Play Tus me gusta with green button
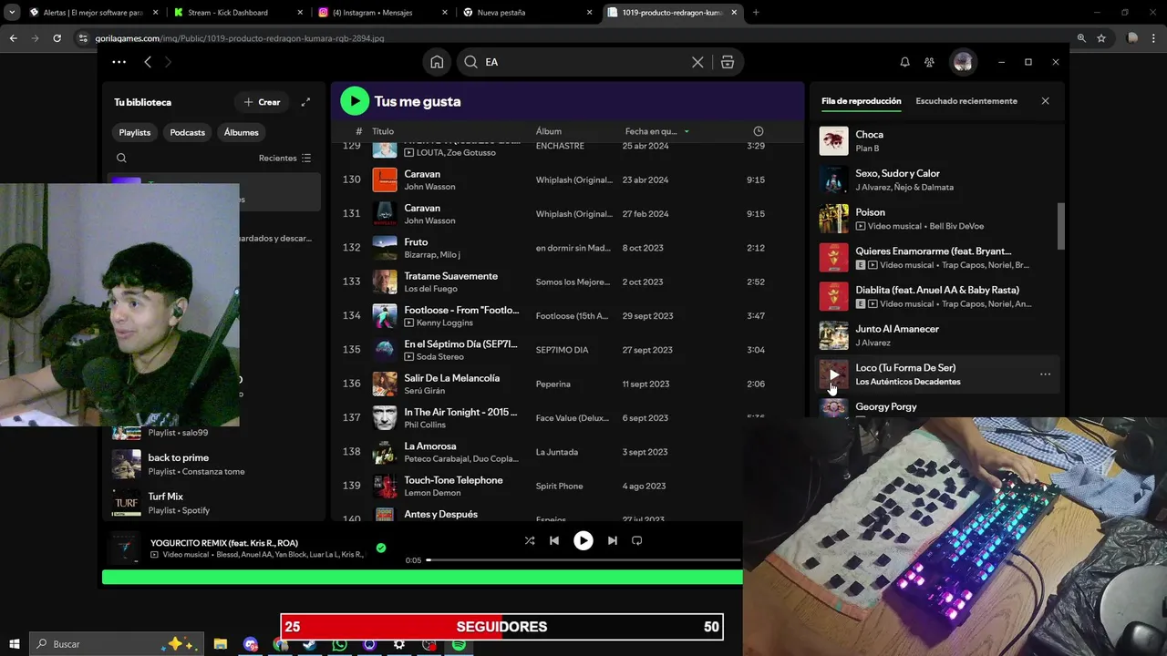 coord(355,101)
